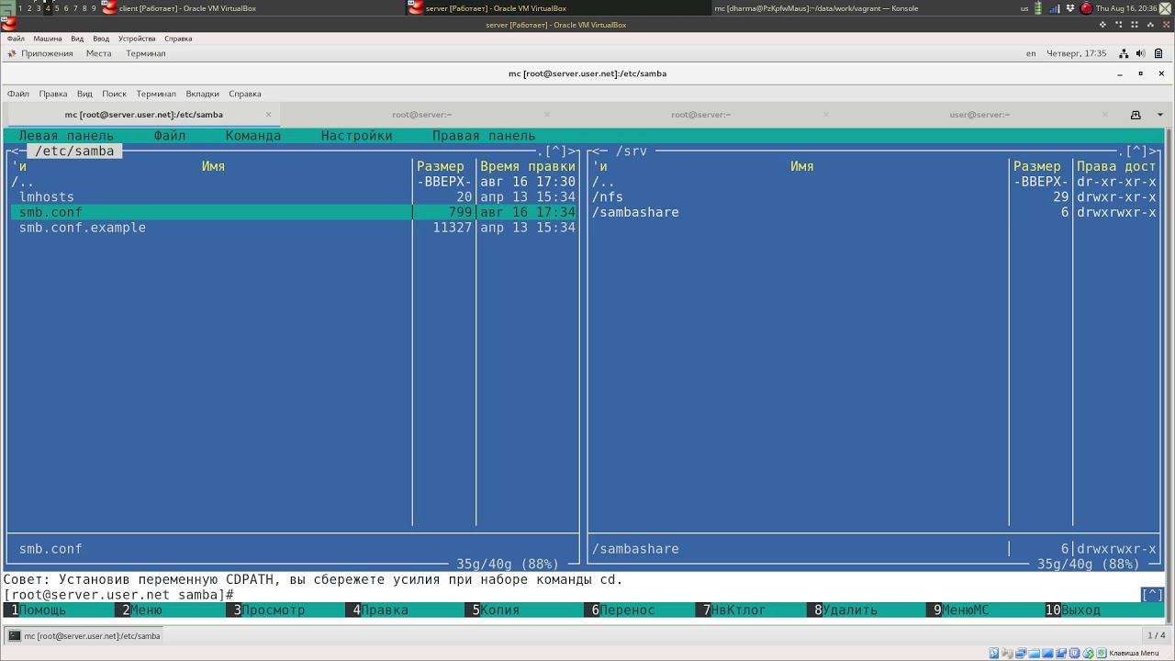Screen dimensions: 1175x661
Task: Open GNOME Приложения menu
Action: pos(40,53)
